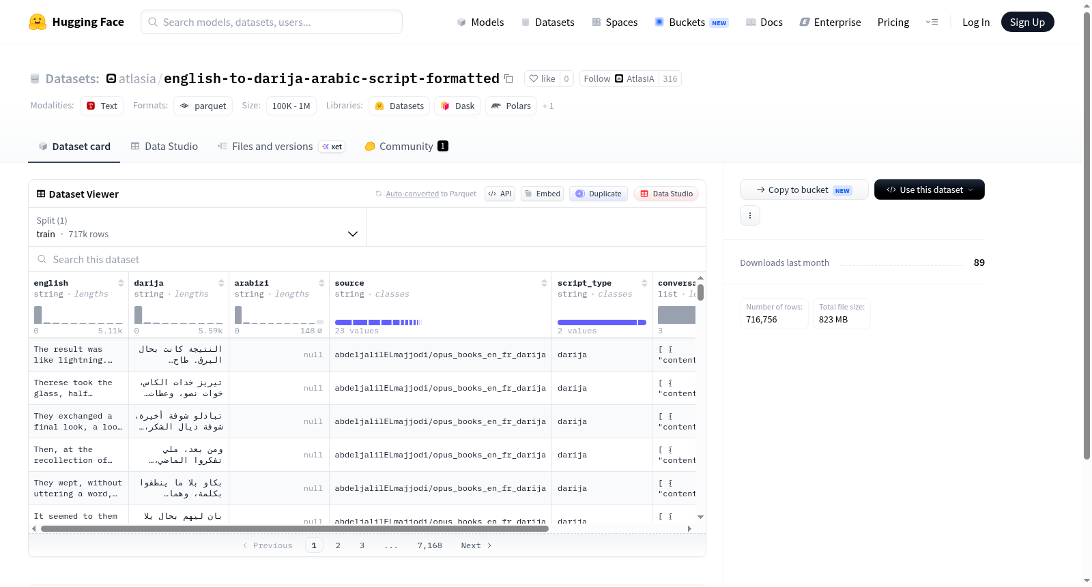Go to page 3 of results
The height and width of the screenshot is (587, 1092).
point(362,545)
